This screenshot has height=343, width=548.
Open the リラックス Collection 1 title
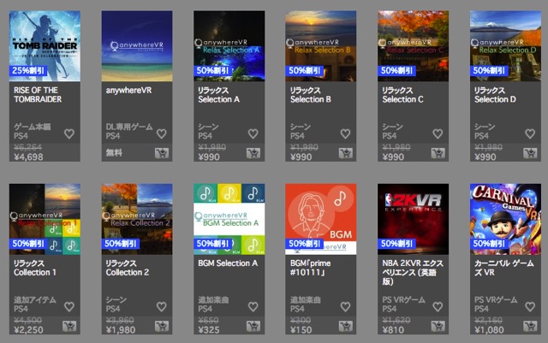pos(35,268)
